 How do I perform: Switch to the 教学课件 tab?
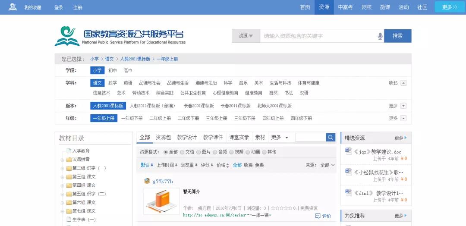(213, 138)
